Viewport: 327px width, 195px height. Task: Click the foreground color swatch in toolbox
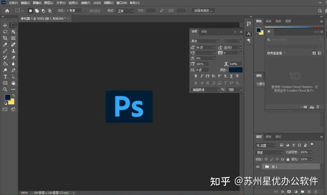(x=7, y=97)
